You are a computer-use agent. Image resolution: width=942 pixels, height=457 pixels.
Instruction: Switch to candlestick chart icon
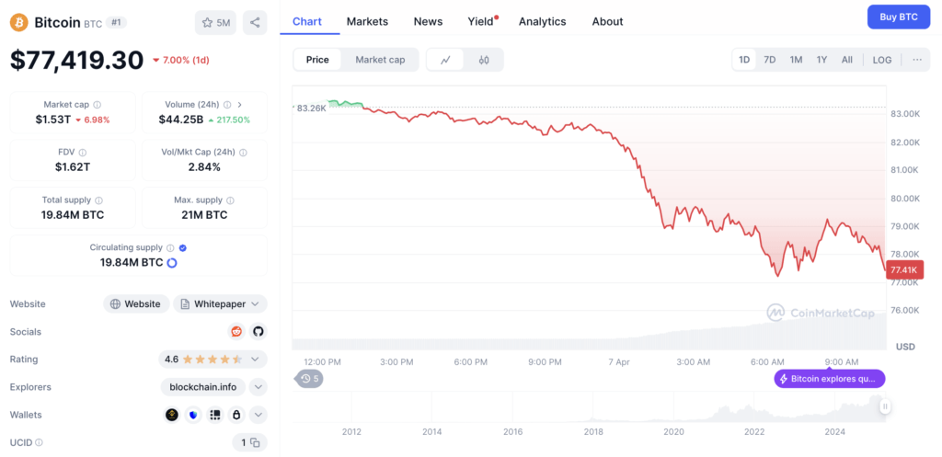pyautogui.click(x=484, y=60)
